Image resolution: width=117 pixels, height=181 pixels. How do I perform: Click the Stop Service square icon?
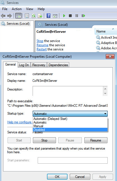[x=70, y=16]
